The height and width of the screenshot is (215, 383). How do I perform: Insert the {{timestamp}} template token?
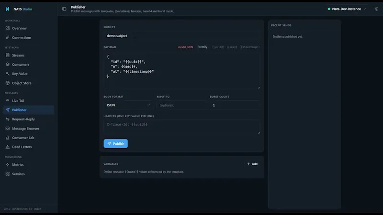pyautogui.click(x=249, y=47)
